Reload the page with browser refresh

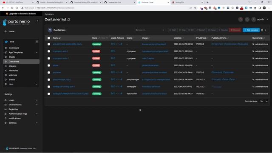pos(12,8)
